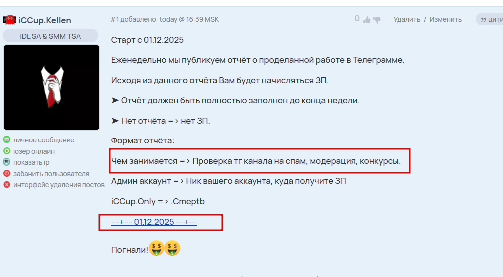Click the red X delete posts icon
503x277 pixels.
click(x=6, y=184)
